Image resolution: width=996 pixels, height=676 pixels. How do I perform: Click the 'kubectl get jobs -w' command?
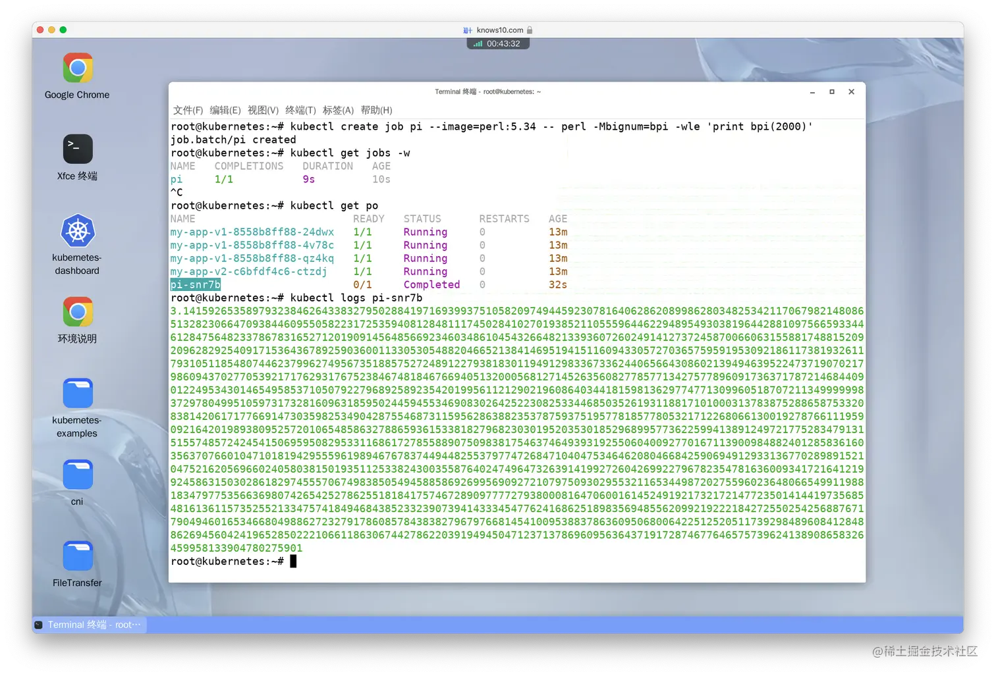(x=350, y=153)
